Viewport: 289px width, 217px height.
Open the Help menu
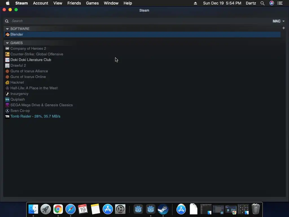(128, 3)
